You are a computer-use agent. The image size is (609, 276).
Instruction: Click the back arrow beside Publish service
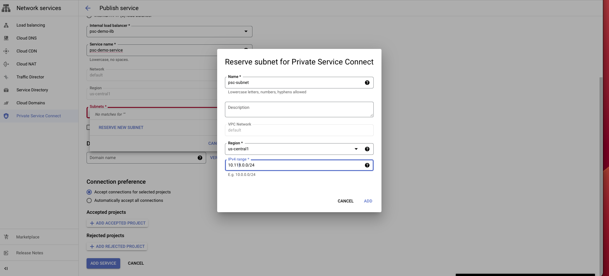(88, 8)
